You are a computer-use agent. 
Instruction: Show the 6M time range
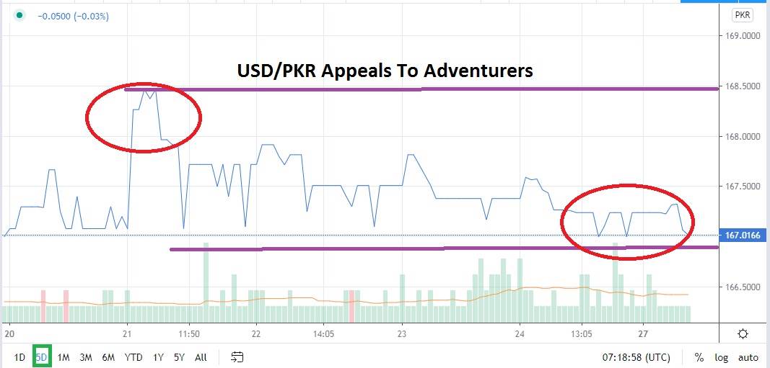pos(108,356)
